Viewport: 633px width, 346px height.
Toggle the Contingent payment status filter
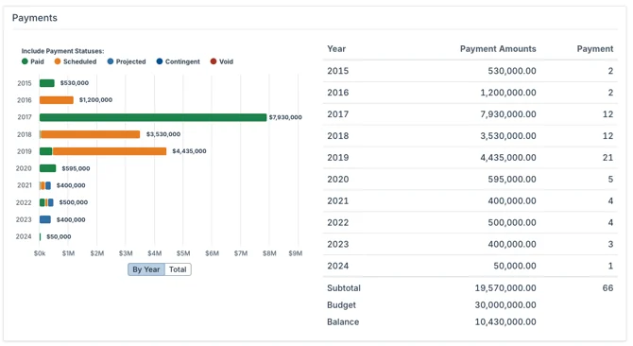[178, 61]
